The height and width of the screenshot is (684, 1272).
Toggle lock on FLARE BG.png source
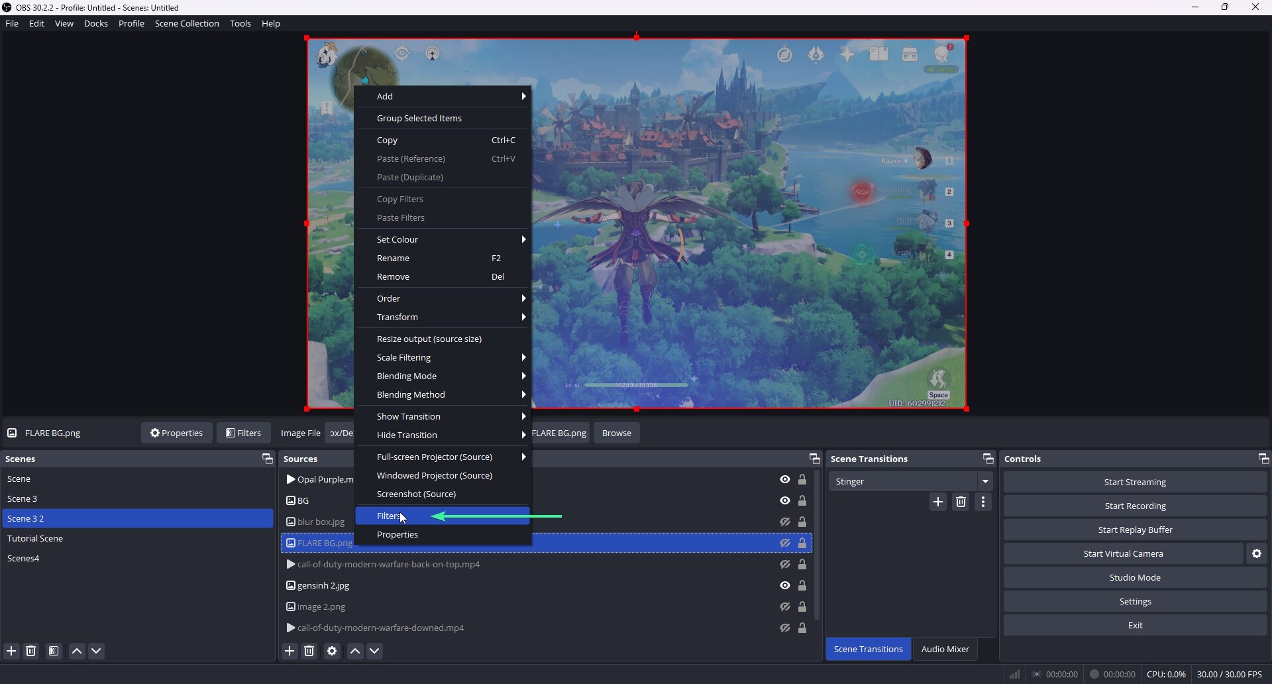click(802, 543)
